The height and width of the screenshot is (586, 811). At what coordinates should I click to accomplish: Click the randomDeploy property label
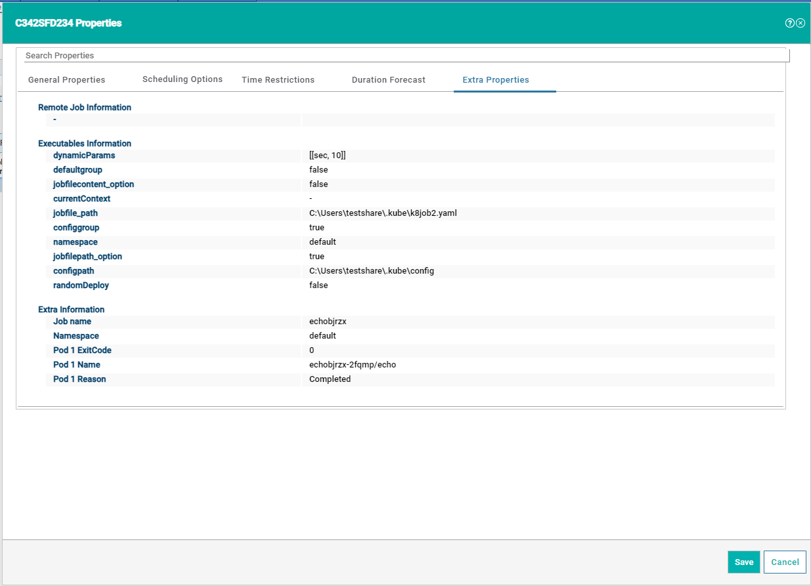tap(81, 285)
